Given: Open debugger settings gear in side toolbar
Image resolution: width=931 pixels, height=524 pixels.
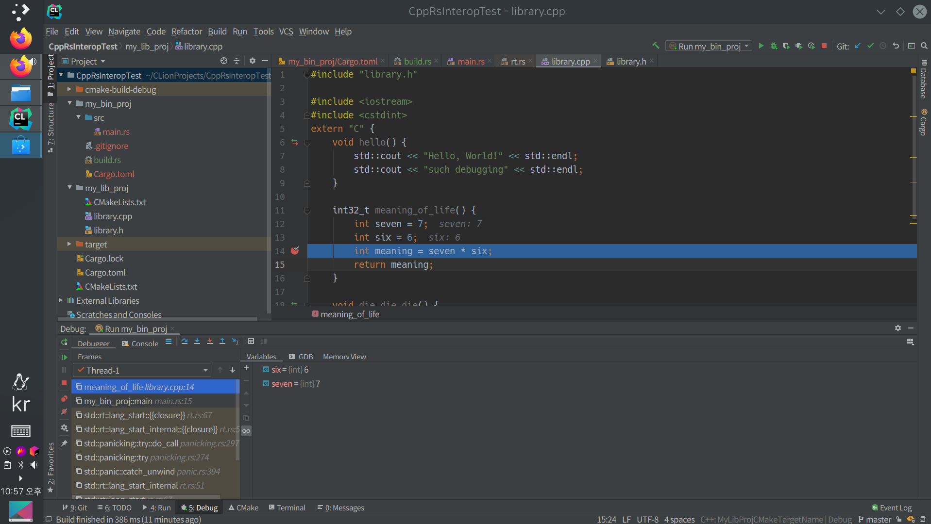Looking at the screenshot, I should tap(64, 428).
